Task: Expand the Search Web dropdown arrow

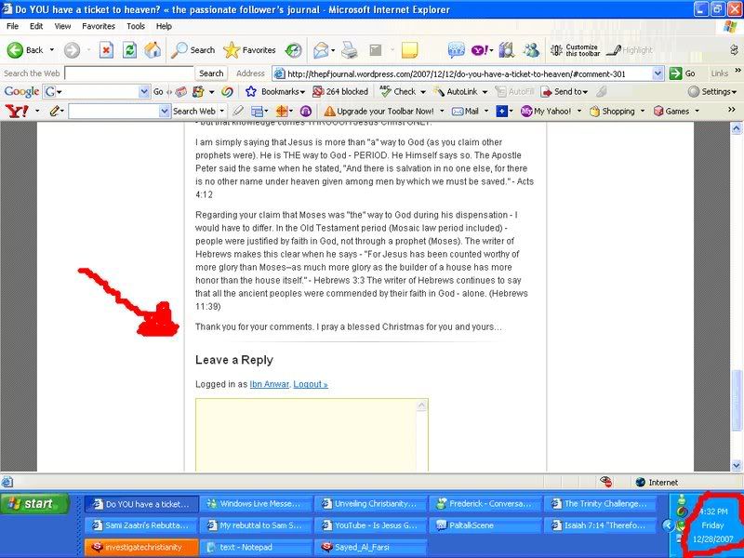Action: click(221, 112)
